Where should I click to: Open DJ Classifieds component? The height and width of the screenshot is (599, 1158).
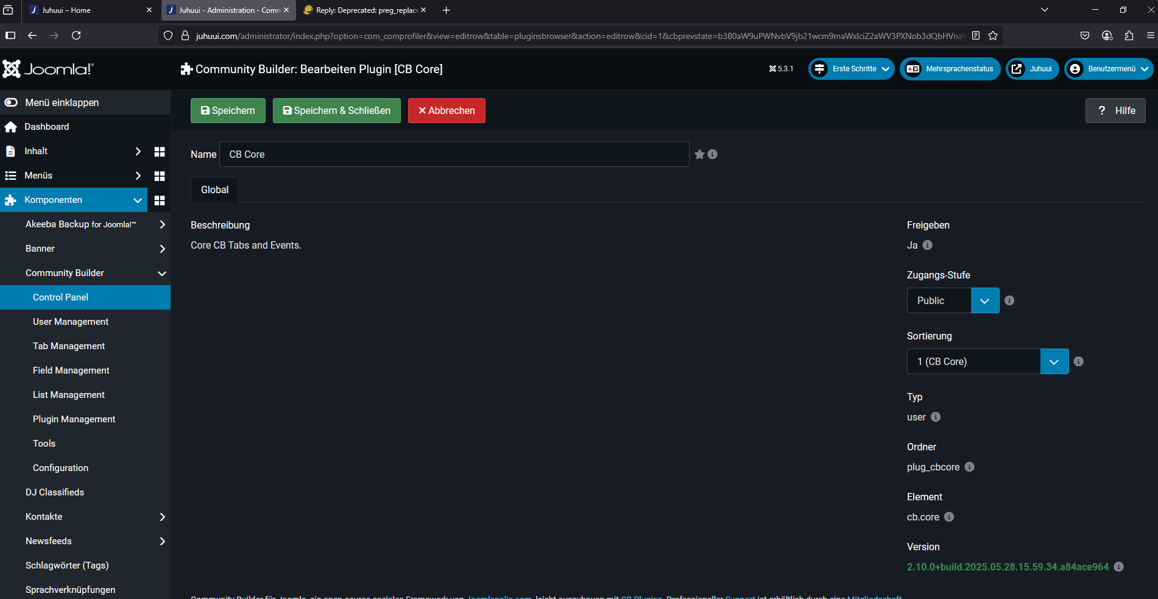[85, 492]
